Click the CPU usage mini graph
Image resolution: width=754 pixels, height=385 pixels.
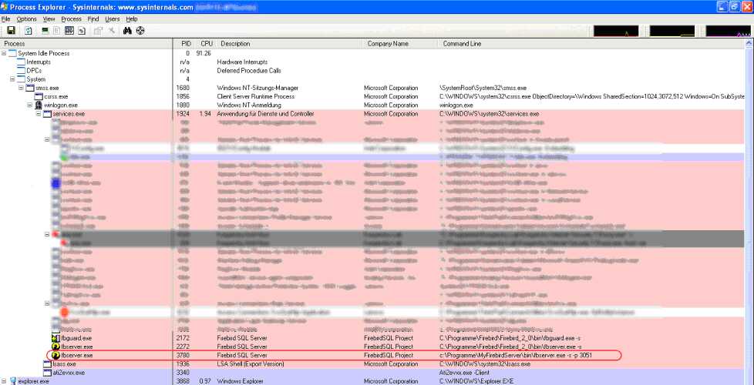coord(616,32)
